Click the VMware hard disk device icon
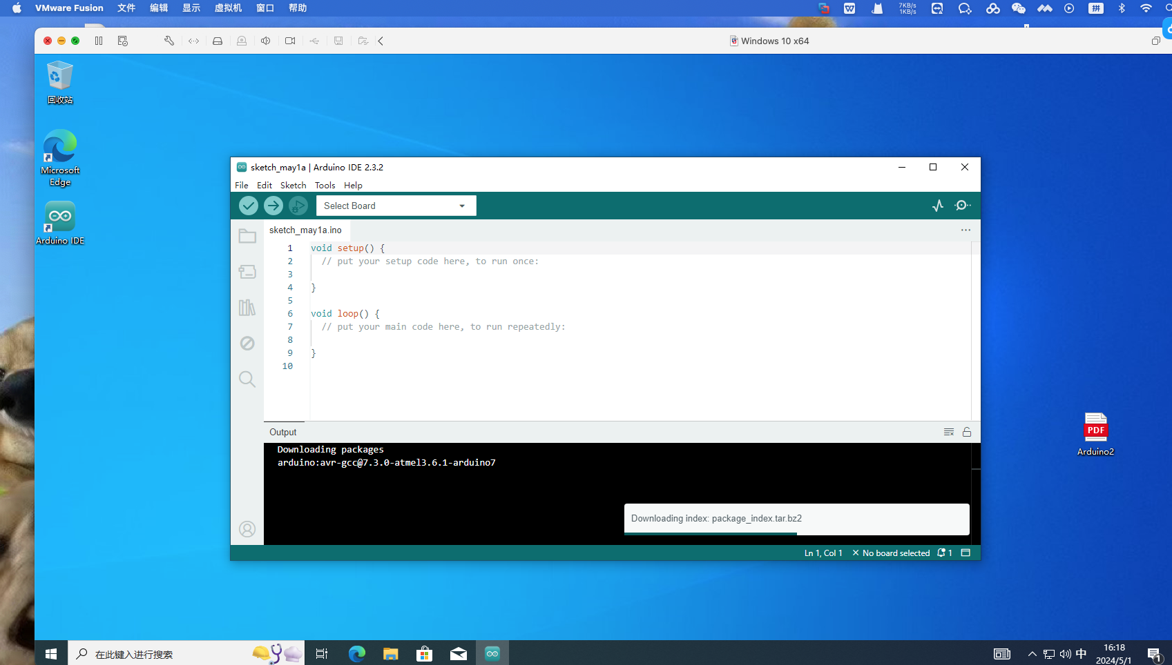This screenshot has height=665, width=1172. 218,41
